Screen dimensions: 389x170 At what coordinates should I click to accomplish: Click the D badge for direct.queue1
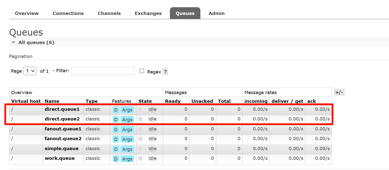point(116,110)
